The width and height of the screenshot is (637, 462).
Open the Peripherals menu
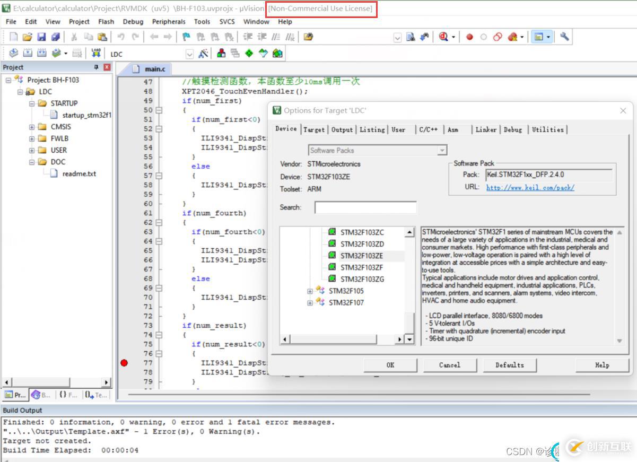point(169,22)
